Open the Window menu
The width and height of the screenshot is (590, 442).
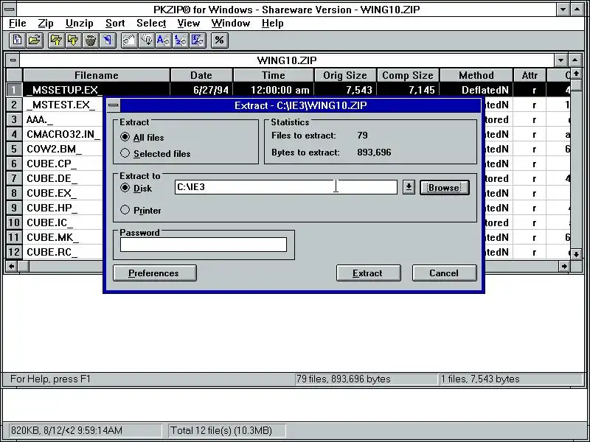pyautogui.click(x=231, y=24)
